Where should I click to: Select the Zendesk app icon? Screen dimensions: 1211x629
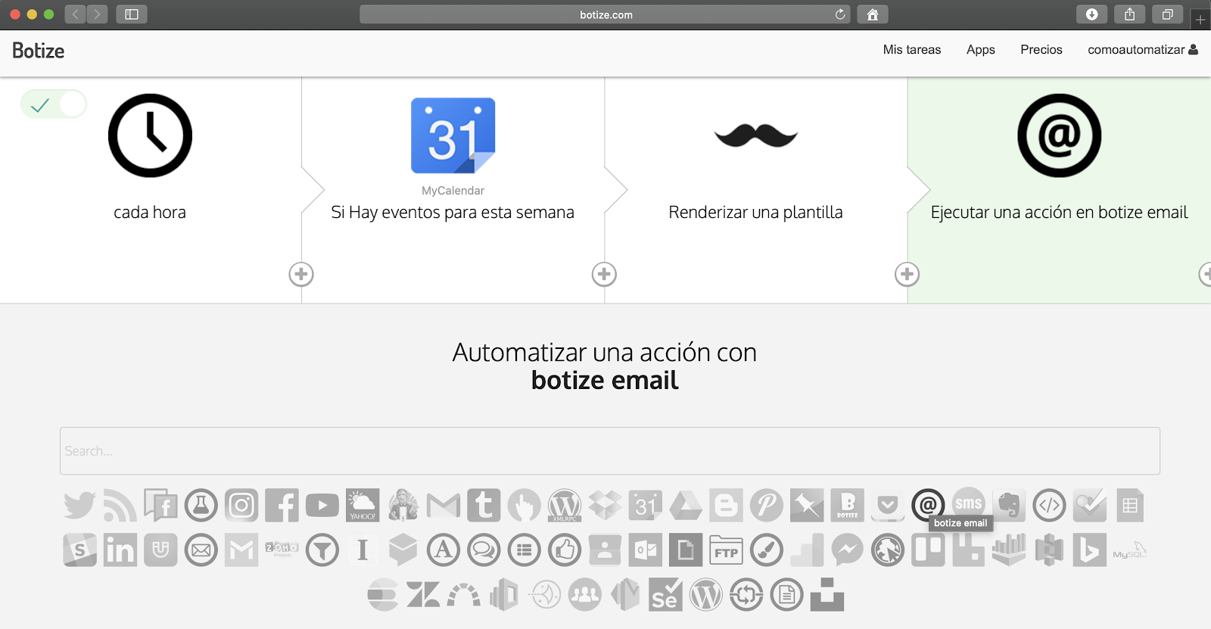click(423, 595)
